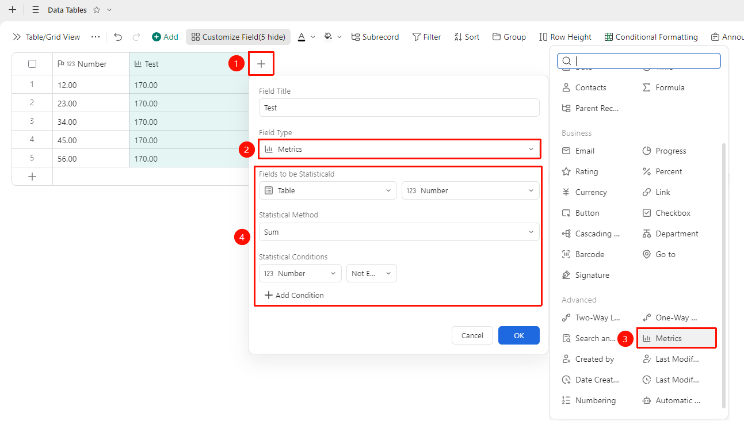Select the Formula field type
Viewport: 744px width, 436px height.
coord(663,87)
